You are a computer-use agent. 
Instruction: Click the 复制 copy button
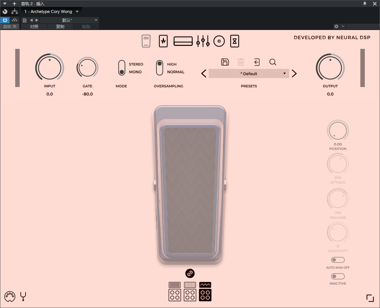60,27
